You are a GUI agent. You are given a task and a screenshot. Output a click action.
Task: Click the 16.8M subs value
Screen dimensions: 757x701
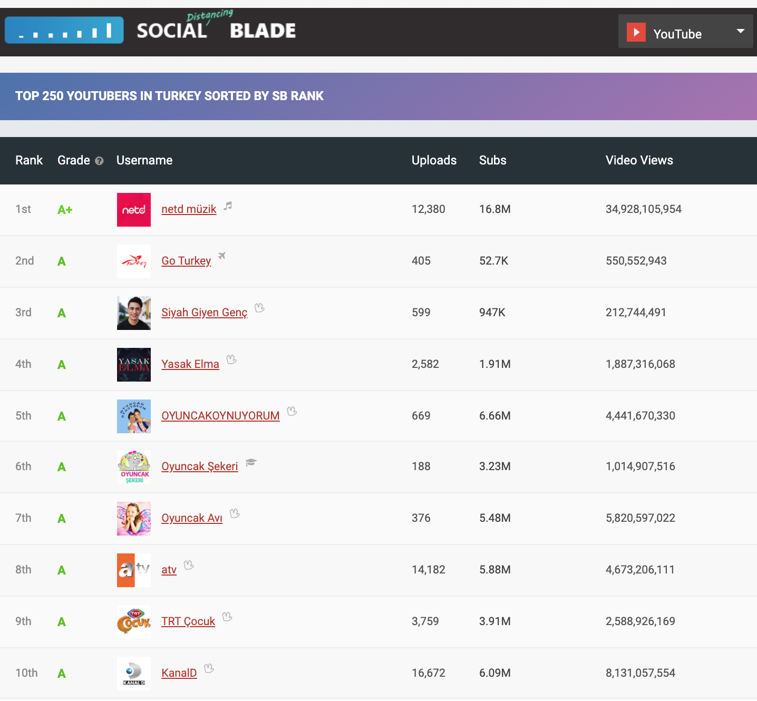tap(494, 209)
